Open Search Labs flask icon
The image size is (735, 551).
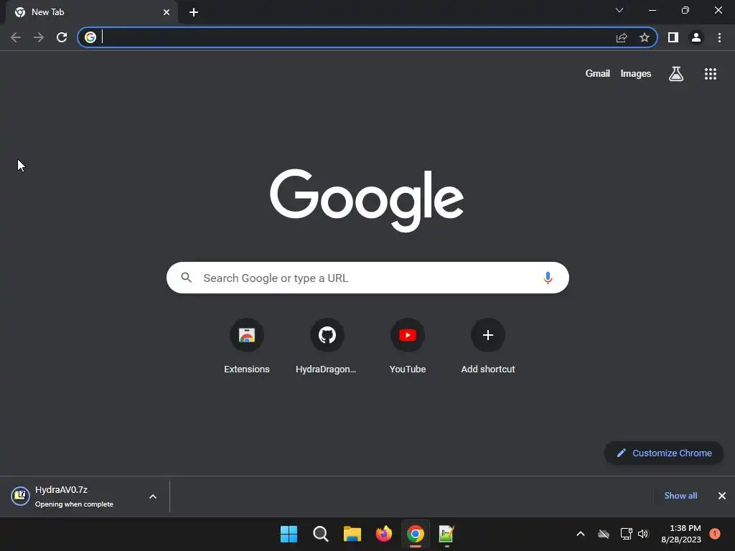(676, 74)
